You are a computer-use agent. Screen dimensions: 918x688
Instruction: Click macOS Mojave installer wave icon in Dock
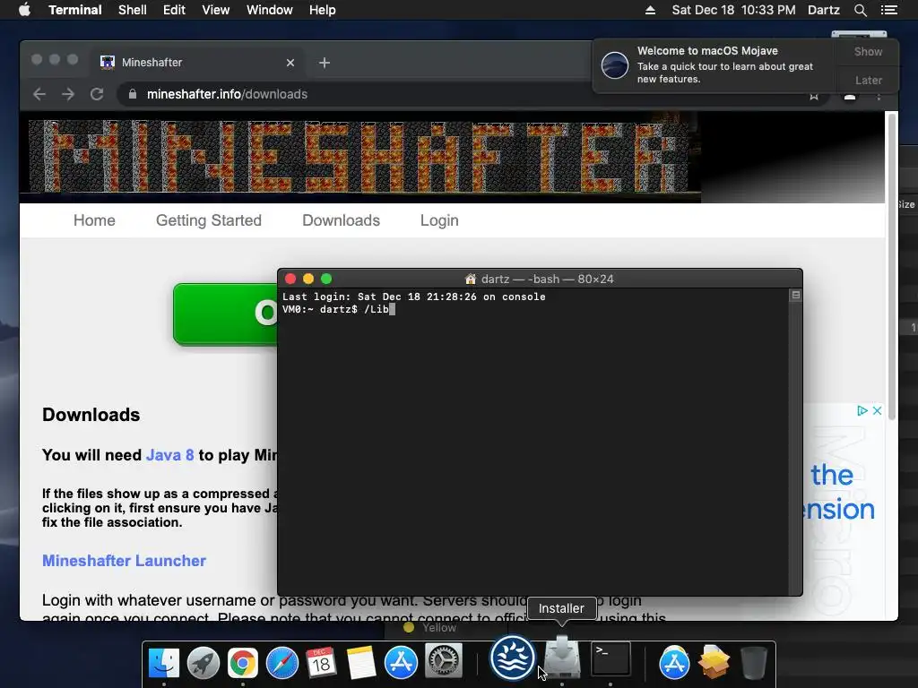coord(512,658)
